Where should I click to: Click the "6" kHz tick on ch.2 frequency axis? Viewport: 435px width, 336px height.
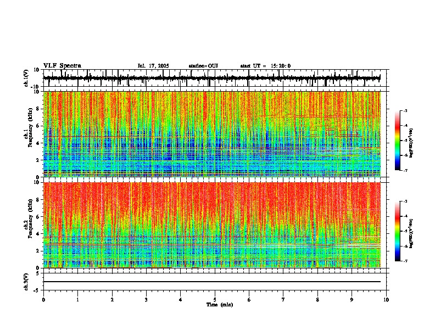[38, 217]
